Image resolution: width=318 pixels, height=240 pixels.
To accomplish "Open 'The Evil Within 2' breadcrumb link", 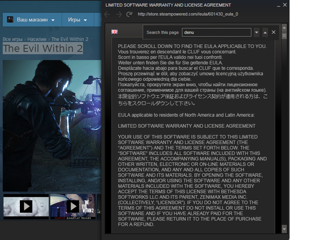I will [x=70, y=39].
